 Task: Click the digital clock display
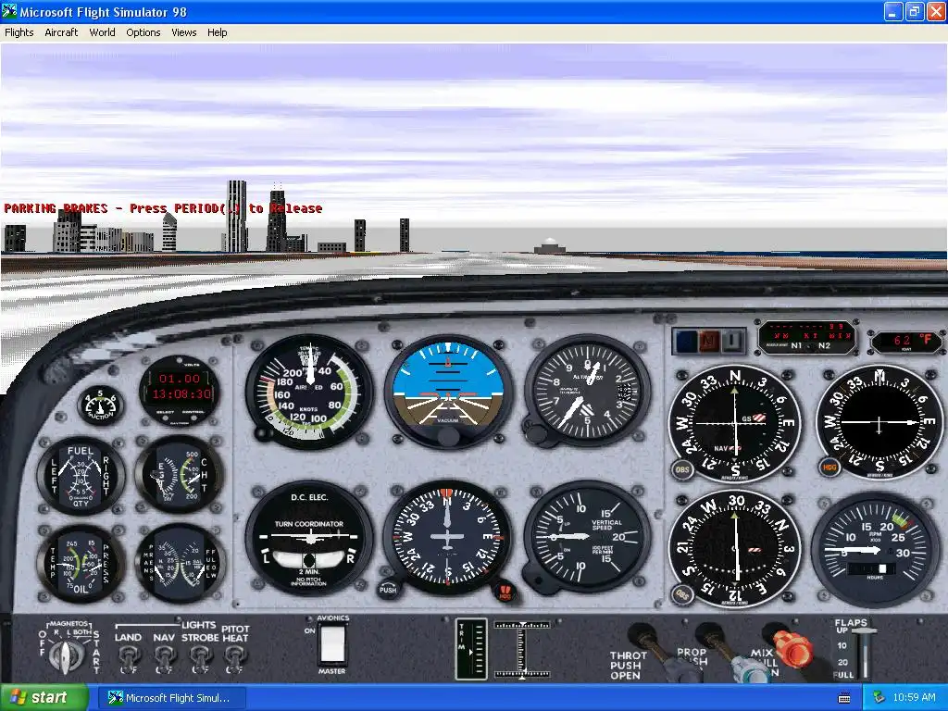181,390
